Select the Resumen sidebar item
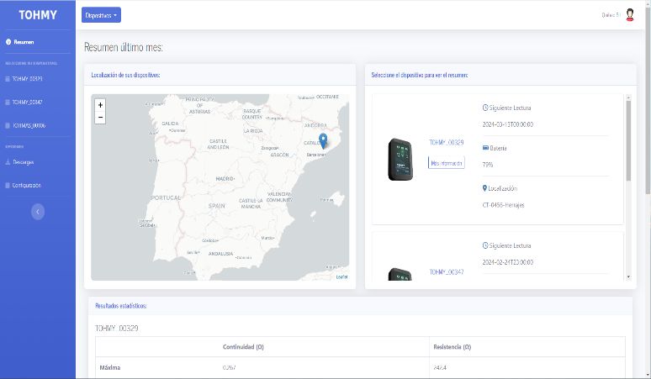The width and height of the screenshot is (651, 379). point(24,42)
